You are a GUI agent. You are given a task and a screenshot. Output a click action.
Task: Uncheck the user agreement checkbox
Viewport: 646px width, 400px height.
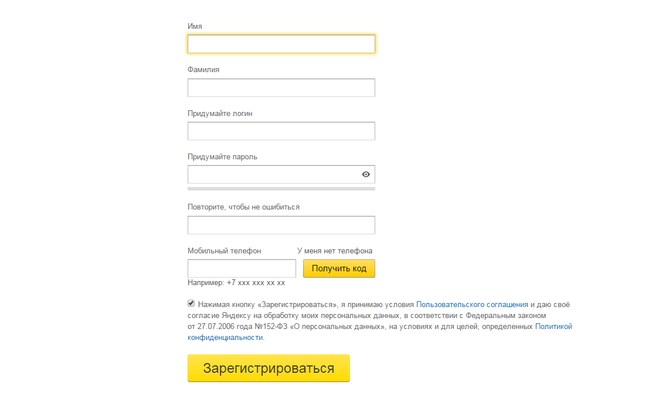coord(191,304)
